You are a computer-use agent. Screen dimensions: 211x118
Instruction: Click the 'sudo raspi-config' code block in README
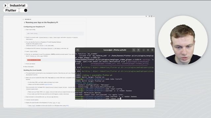click(55, 33)
